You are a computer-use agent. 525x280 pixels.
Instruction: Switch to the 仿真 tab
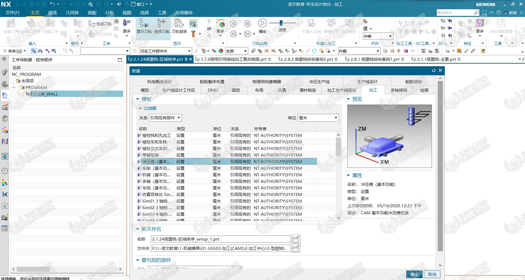[282, 90]
